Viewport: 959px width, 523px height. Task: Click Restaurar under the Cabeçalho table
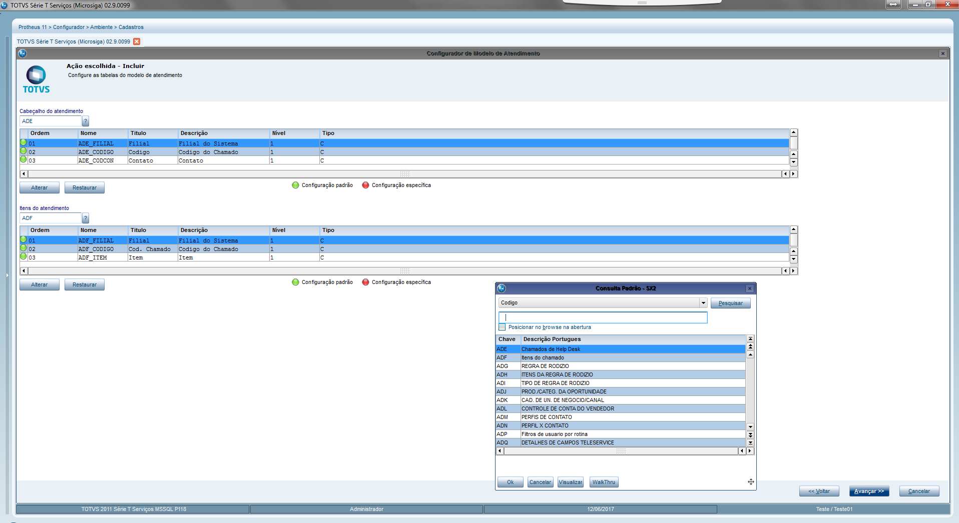(x=85, y=188)
